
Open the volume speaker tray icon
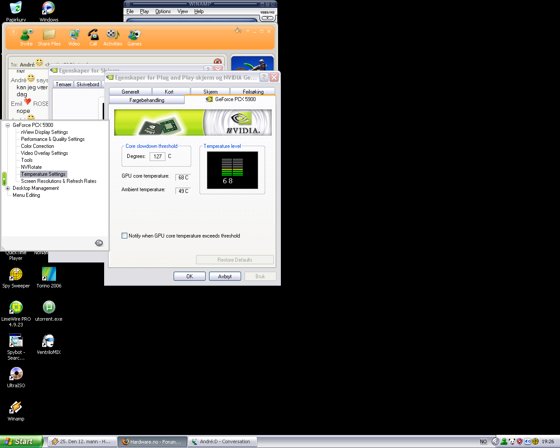point(528,441)
